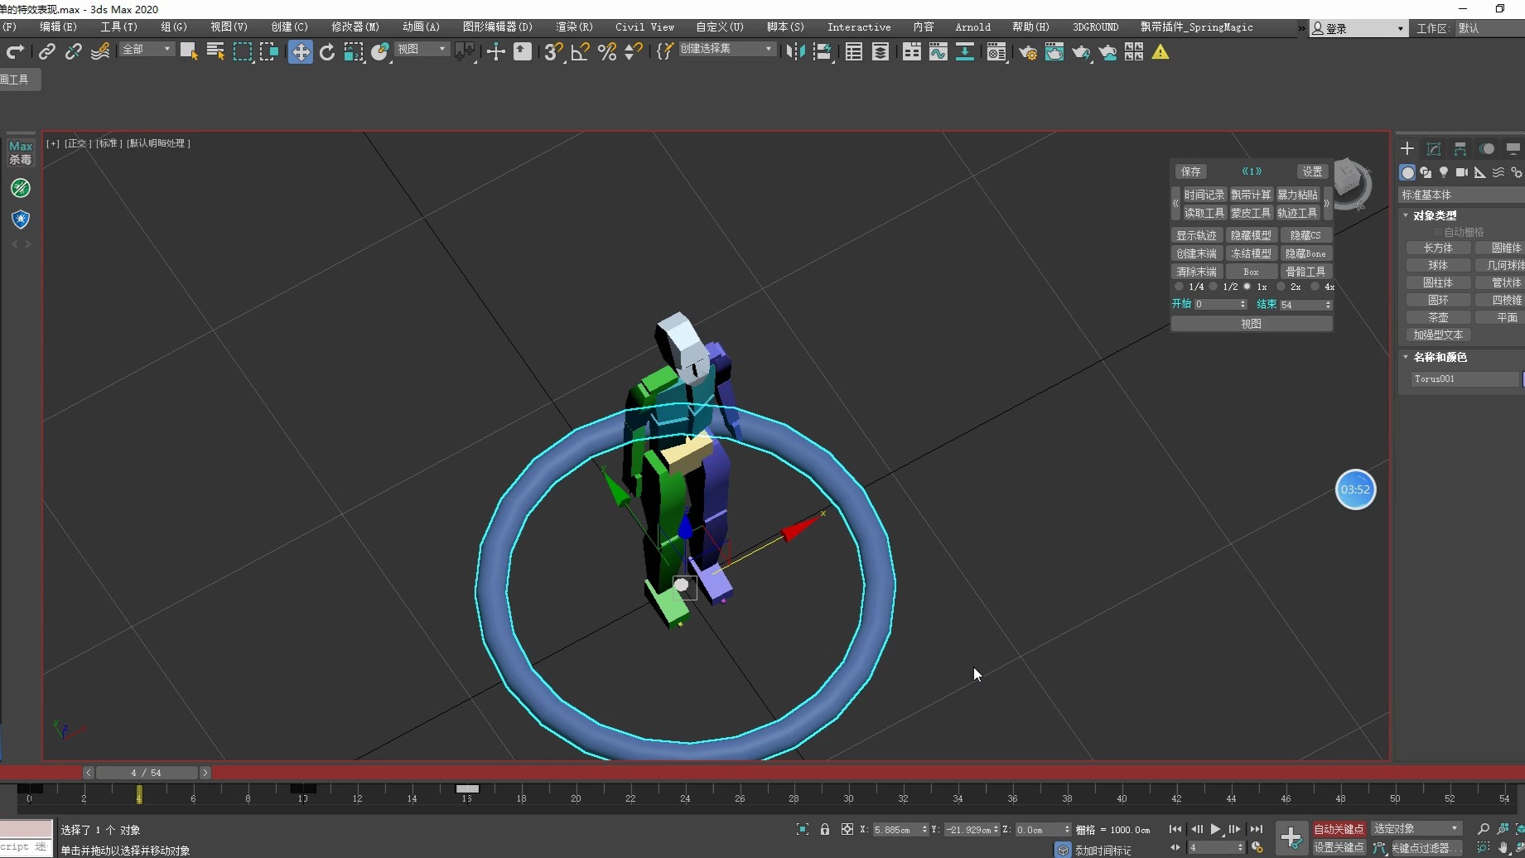The height and width of the screenshot is (858, 1525).
Task: Select the Link objects chain icon
Action: click(x=47, y=52)
